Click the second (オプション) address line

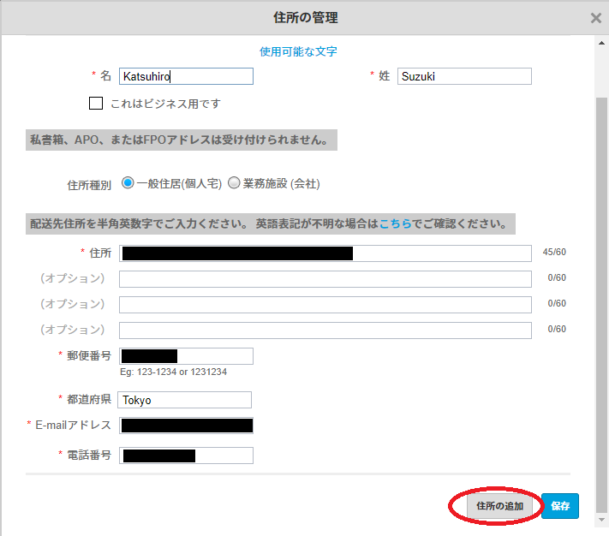tap(325, 305)
